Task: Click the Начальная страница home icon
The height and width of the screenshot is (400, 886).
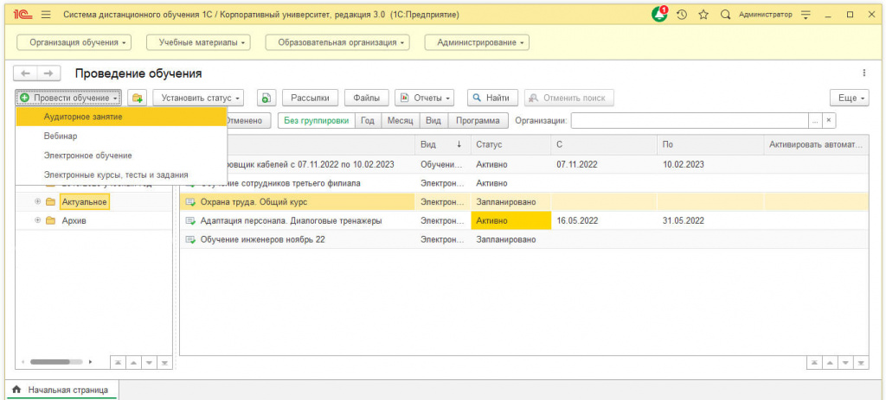Action: click(16, 390)
